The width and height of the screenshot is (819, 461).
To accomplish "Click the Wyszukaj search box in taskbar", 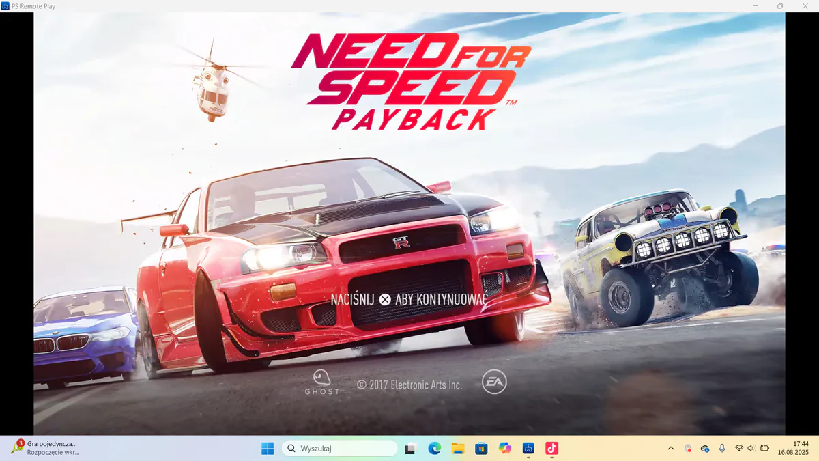I will point(339,448).
